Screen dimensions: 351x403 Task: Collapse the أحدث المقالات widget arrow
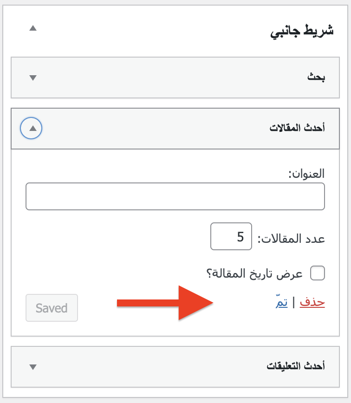click(x=32, y=129)
